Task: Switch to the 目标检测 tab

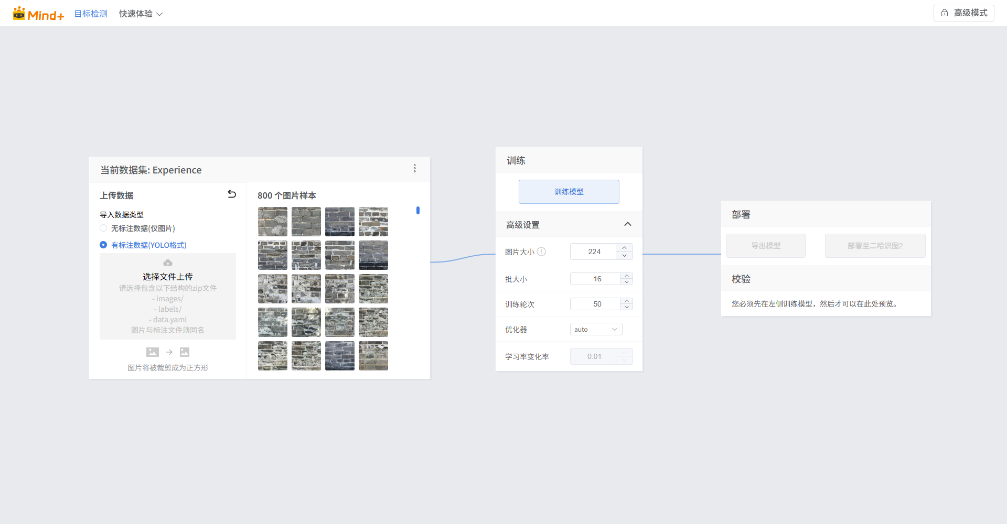Action: pyautogui.click(x=91, y=14)
